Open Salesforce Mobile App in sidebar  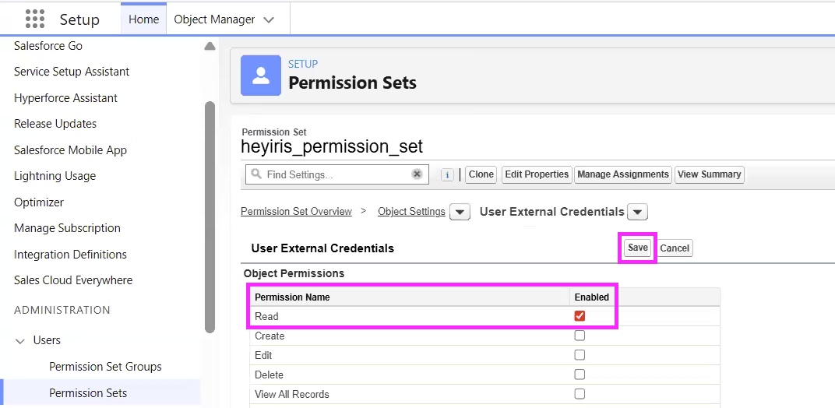[x=70, y=150]
